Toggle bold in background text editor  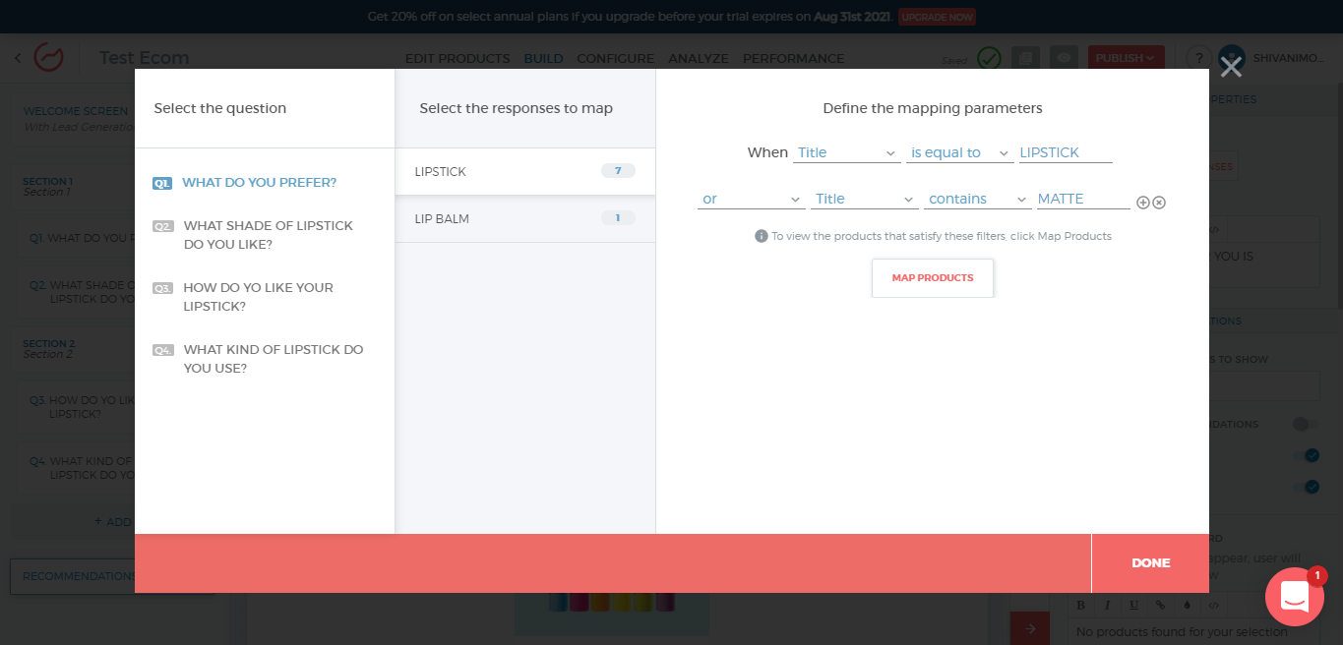(x=1081, y=606)
